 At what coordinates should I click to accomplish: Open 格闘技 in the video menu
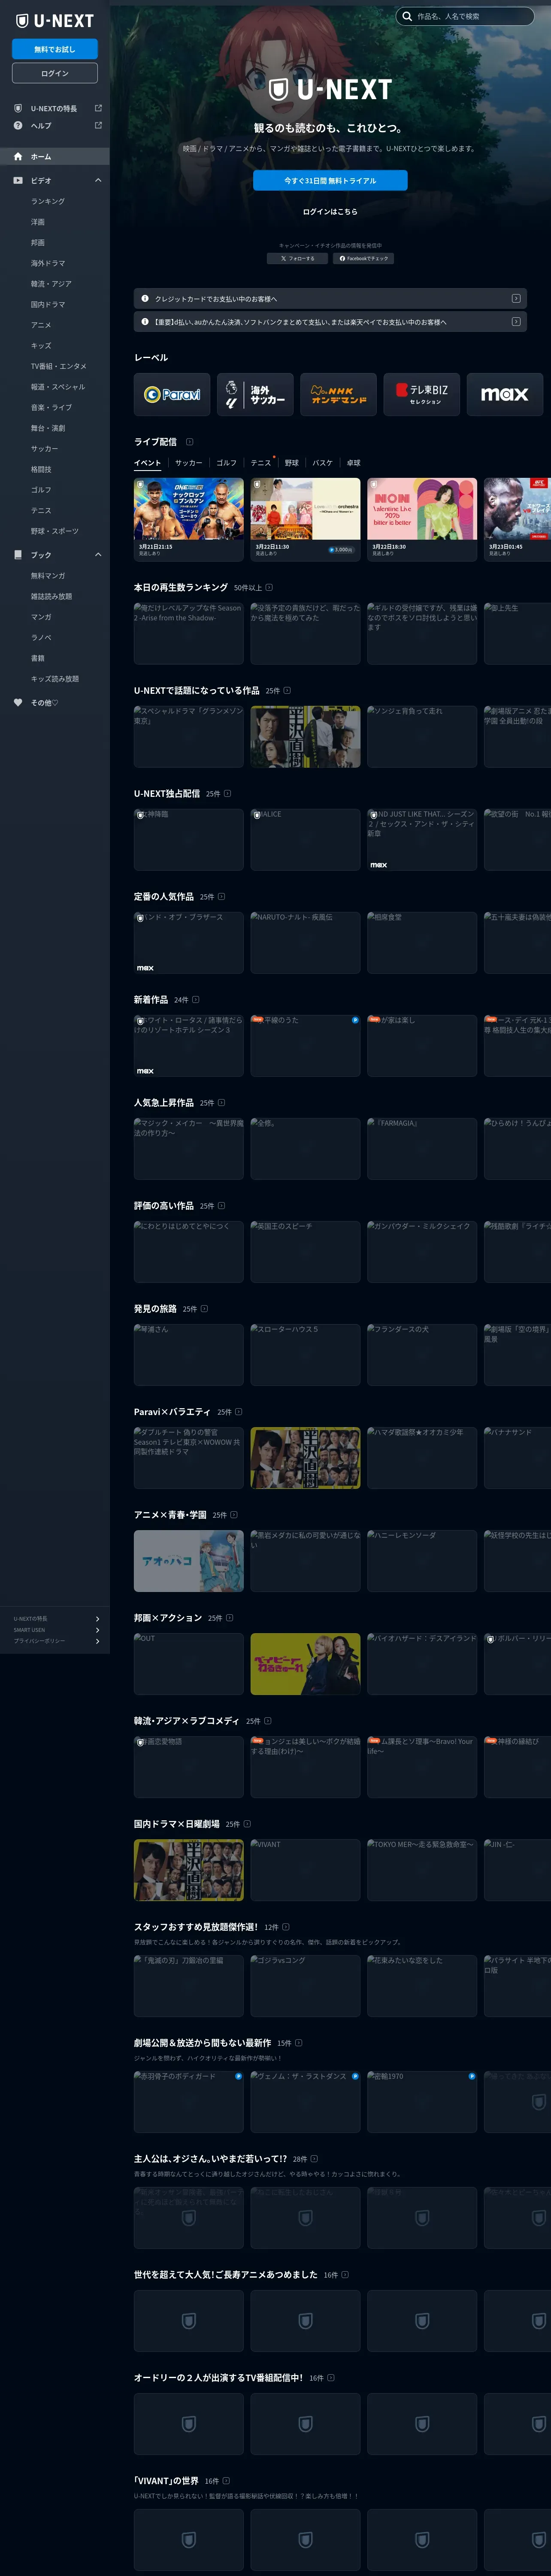click(41, 469)
